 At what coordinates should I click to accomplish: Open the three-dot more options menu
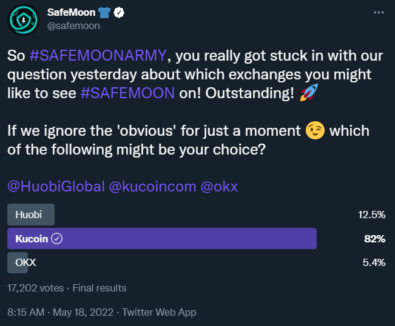point(379,12)
